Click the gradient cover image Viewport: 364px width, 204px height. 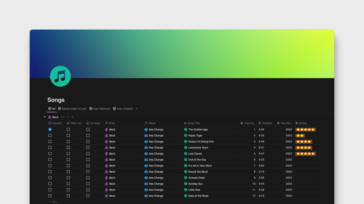tap(182, 54)
